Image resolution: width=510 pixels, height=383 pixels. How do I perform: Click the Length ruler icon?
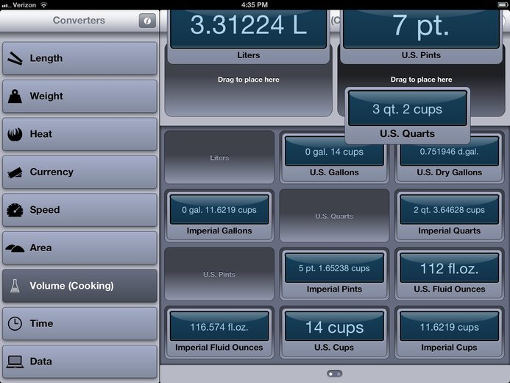tap(15, 59)
